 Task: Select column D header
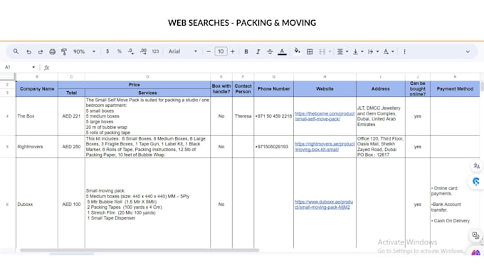(x=147, y=77)
